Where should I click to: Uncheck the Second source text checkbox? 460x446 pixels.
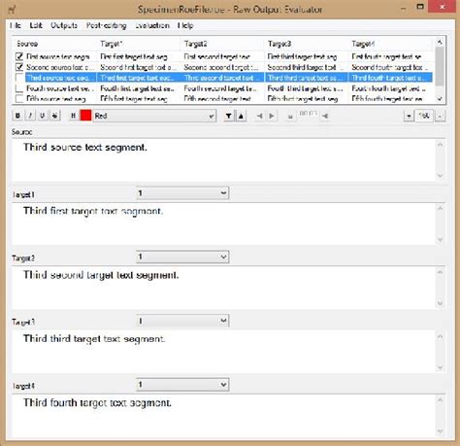click(19, 67)
